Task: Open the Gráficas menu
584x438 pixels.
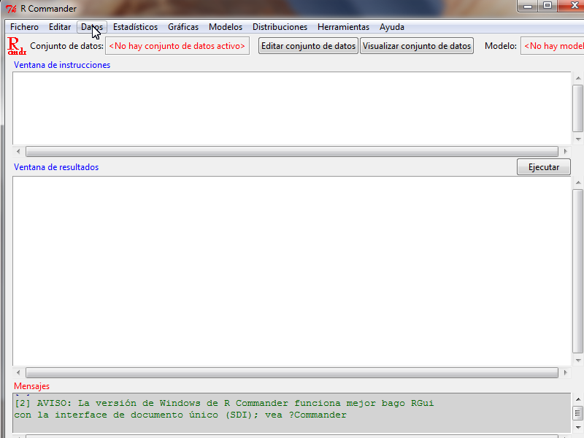Action: pyautogui.click(x=183, y=27)
